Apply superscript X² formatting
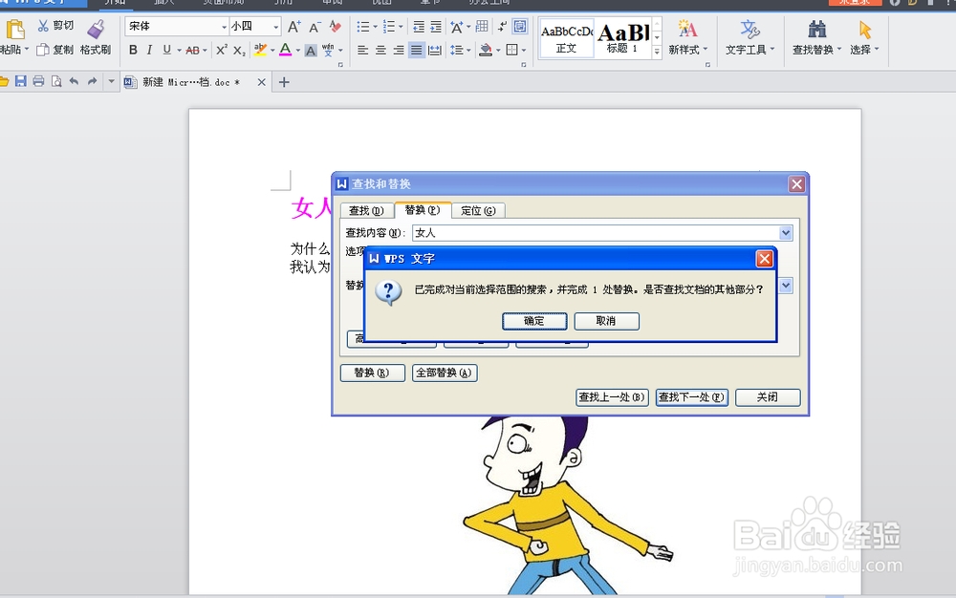This screenshot has width=956, height=598. 222,50
